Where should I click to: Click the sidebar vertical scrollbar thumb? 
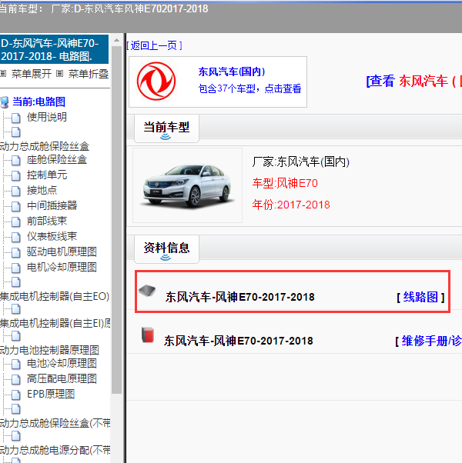(117, 220)
